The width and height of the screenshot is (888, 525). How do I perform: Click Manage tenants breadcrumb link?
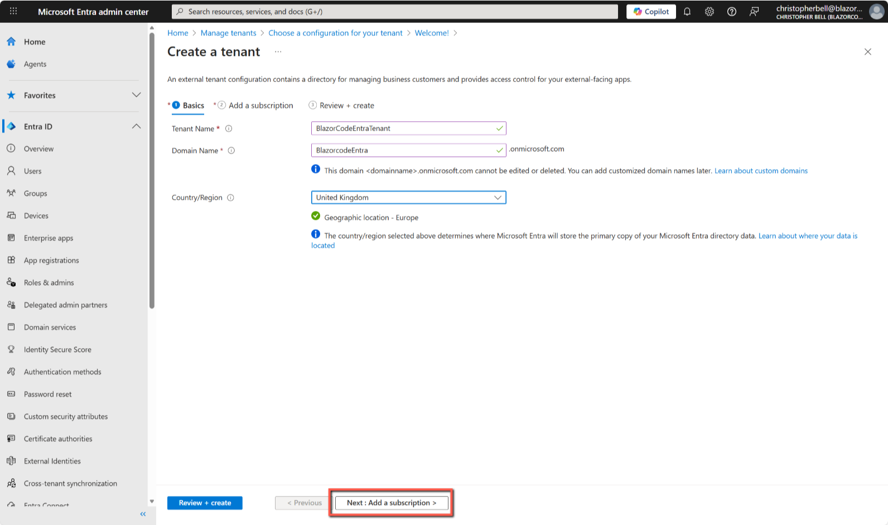[228, 33]
